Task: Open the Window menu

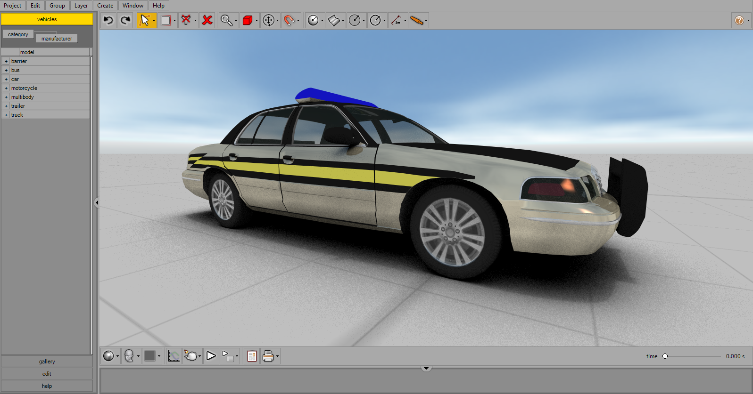Action: (x=133, y=6)
